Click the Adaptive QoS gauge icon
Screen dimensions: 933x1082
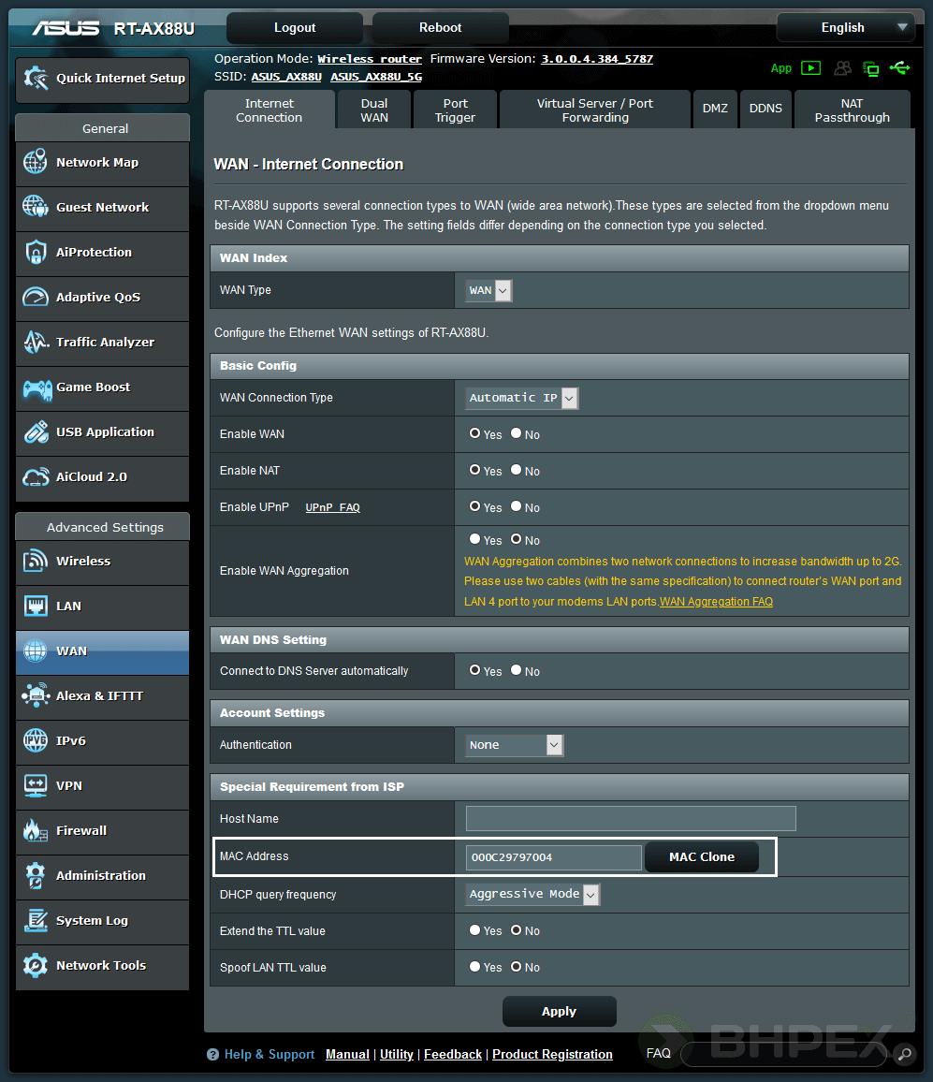(36, 297)
